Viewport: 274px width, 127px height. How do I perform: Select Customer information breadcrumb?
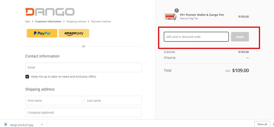pyautogui.click(x=48, y=21)
